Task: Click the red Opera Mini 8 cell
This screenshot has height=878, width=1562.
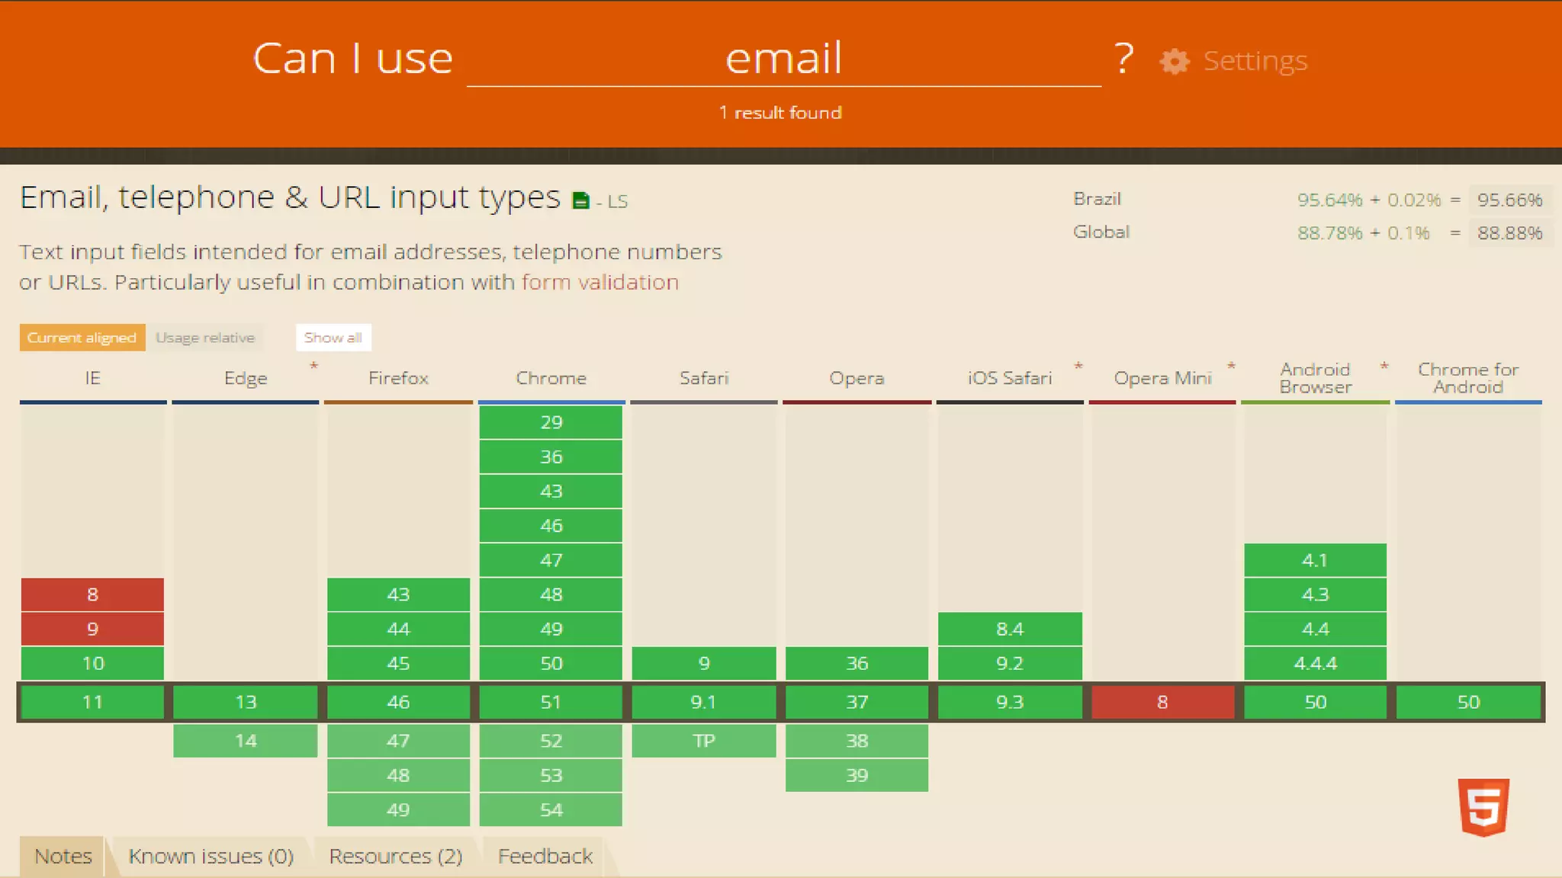Action: pyautogui.click(x=1162, y=702)
